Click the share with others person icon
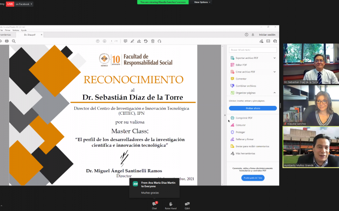Image resolution: width=339 pixels, height=211 pixels. [275, 41]
